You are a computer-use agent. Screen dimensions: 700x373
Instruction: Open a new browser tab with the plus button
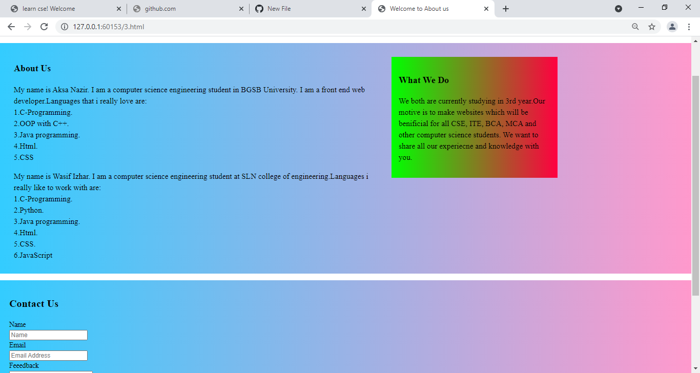505,8
